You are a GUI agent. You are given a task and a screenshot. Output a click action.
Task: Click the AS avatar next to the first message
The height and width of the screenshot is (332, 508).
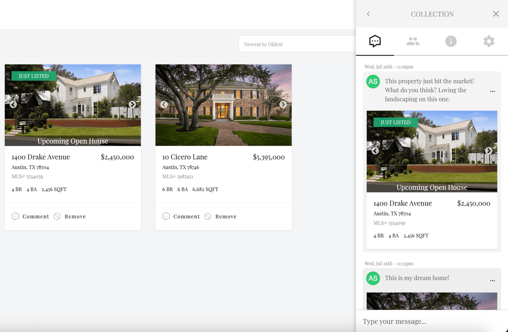pyautogui.click(x=373, y=82)
